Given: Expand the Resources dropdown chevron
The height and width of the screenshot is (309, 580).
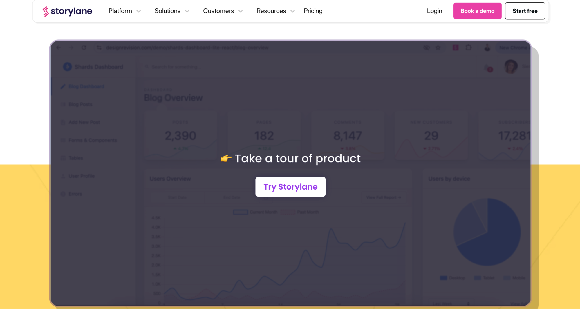Looking at the screenshot, I should 293,11.
